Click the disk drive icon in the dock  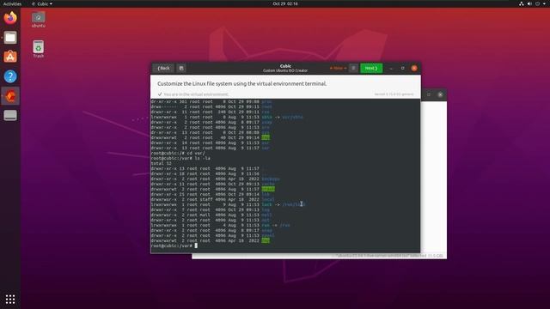pyautogui.click(x=10, y=115)
